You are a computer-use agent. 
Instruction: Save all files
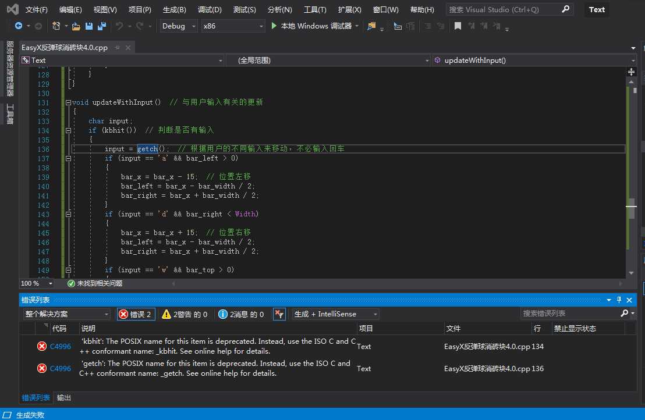[x=102, y=26]
